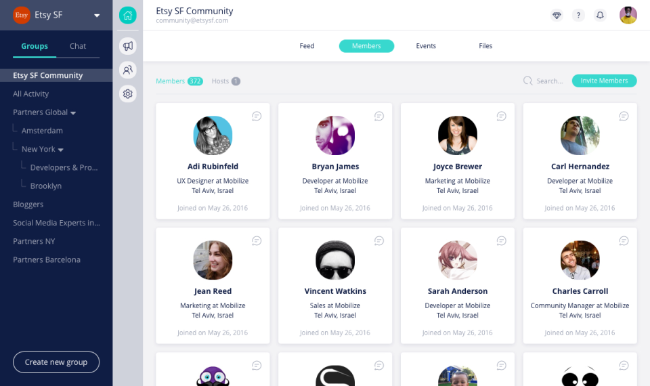Open the user profile avatar in header
Screen dimensions: 650x386
(628, 16)
